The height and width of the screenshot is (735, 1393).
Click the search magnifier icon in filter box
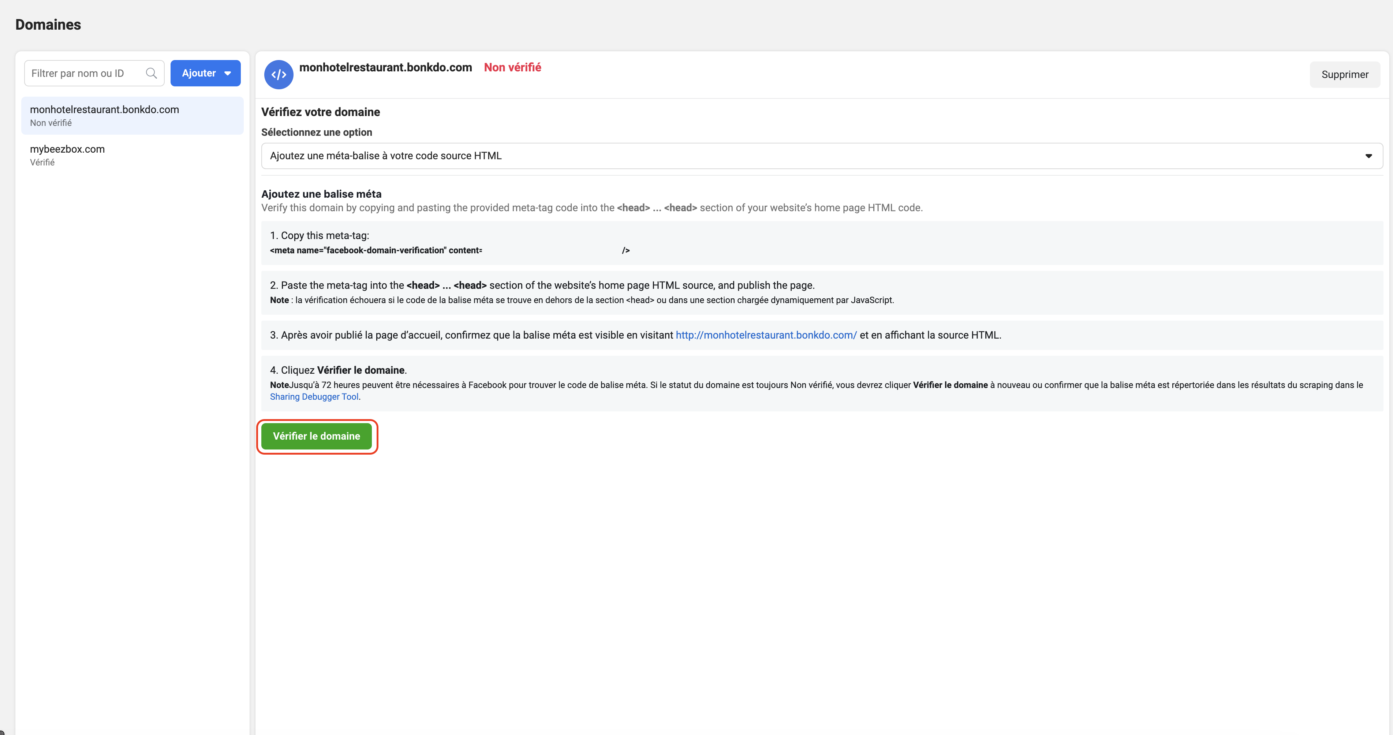pos(152,73)
